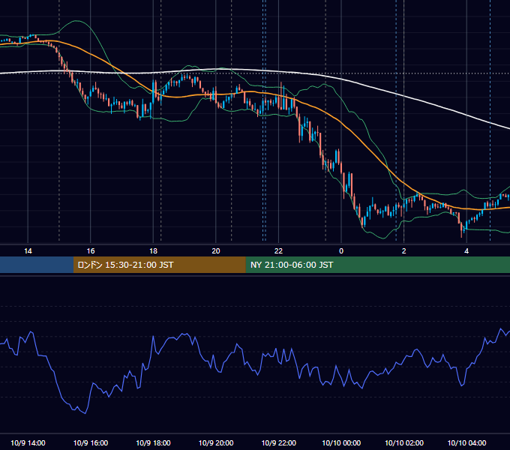Viewport: 510px width, 450px height.
Task: Click the 10/10 02:00 date label
Action: pyautogui.click(x=404, y=442)
